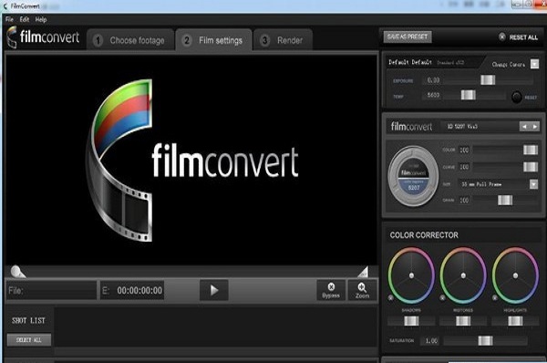Click the 5207 film canister image
This screenshot has height=363, width=547.
click(x=413, y=175)
